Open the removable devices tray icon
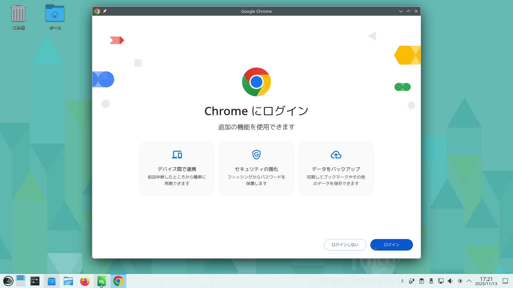This screenshot has width=513, height=288. pyautogui.click(x=431, y=281)
